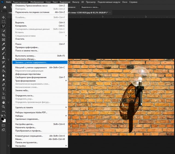Select the Eyedropper tool
Viewport: 175px width, 154px height.
pos(4,44)
